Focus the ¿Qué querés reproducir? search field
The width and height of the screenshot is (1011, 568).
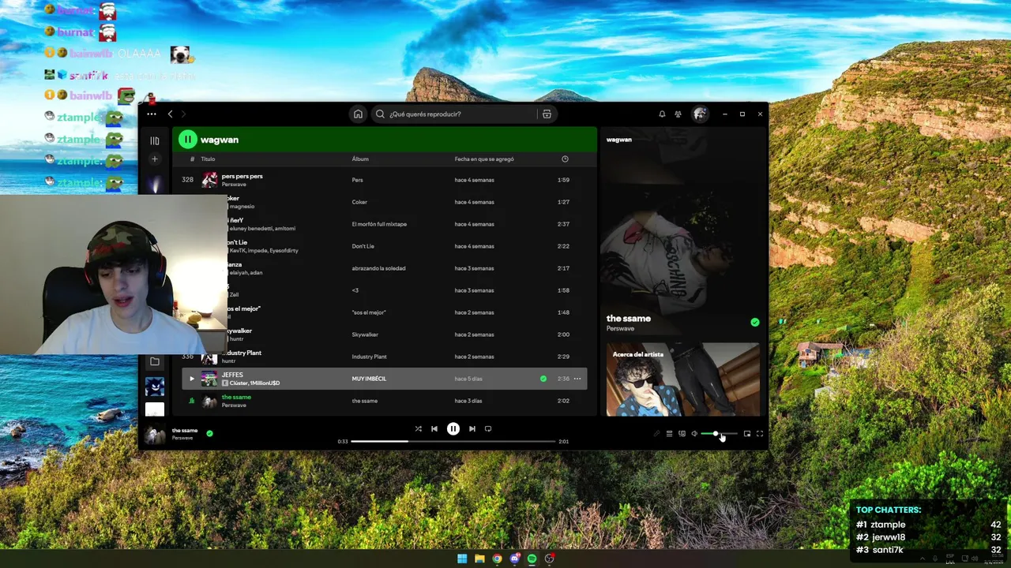pyautogui.click(x=454, y=114)
